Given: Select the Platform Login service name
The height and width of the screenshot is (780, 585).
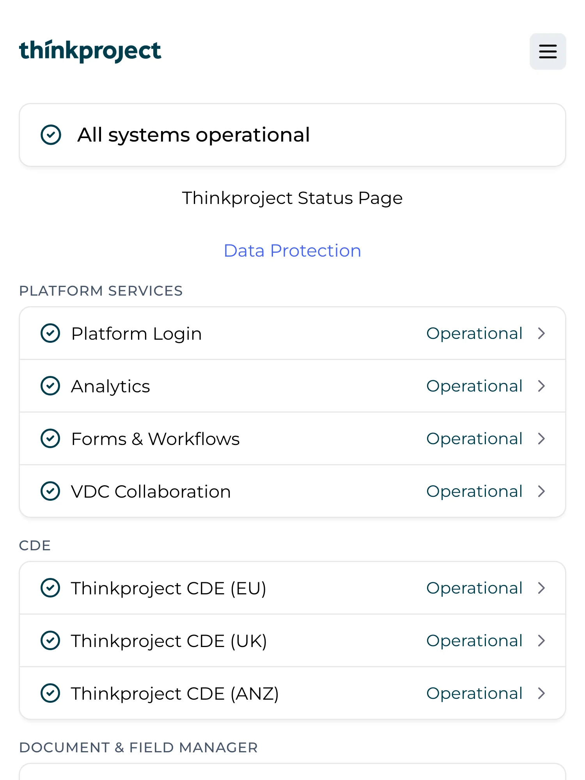Looking at the screenshot, I should (x=136, y=334).
